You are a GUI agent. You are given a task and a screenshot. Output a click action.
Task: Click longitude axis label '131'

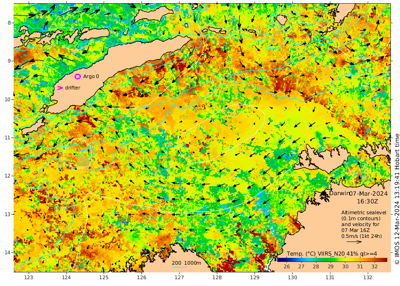tap(330, 277)
